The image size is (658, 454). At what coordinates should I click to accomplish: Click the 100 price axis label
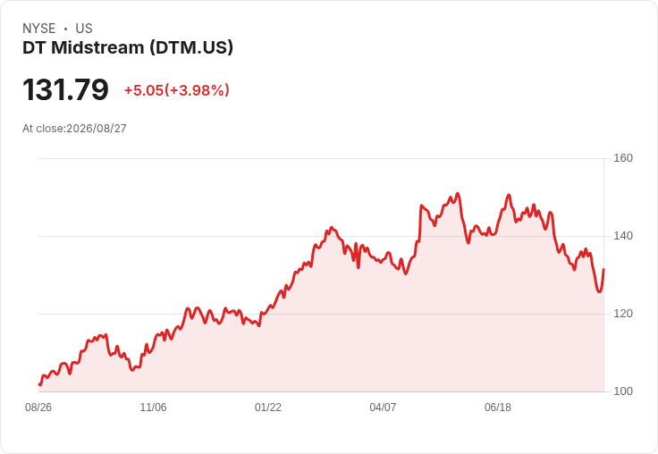(623, 391)
